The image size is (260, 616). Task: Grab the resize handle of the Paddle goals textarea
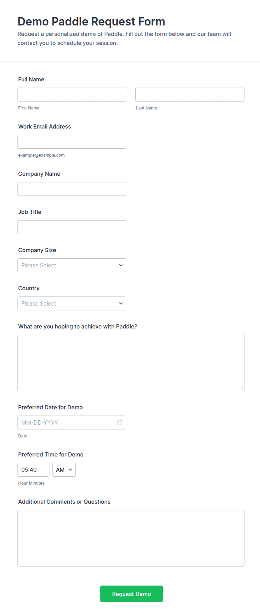(x=242, y=388)
